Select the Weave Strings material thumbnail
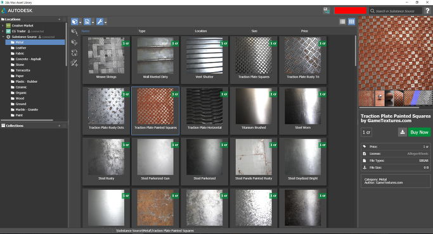 pyautogui.click(x=106, y=56)
